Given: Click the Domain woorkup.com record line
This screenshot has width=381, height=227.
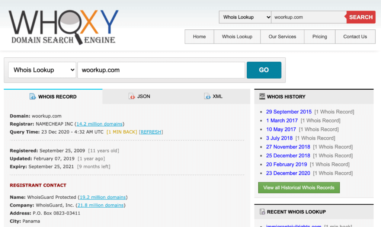Looking at the screenshot, I should click(35, 116).
